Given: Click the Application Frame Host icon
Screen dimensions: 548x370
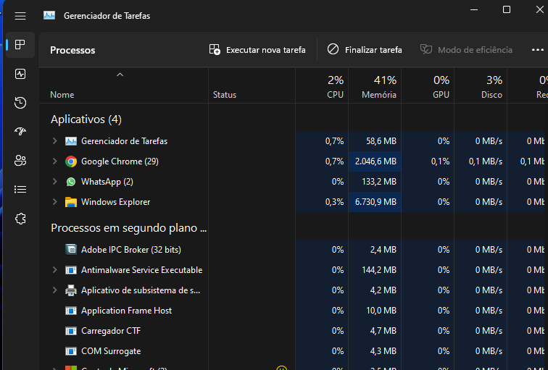Looking at the screenshot, I should pyautogui.click(x=71, y=311).
